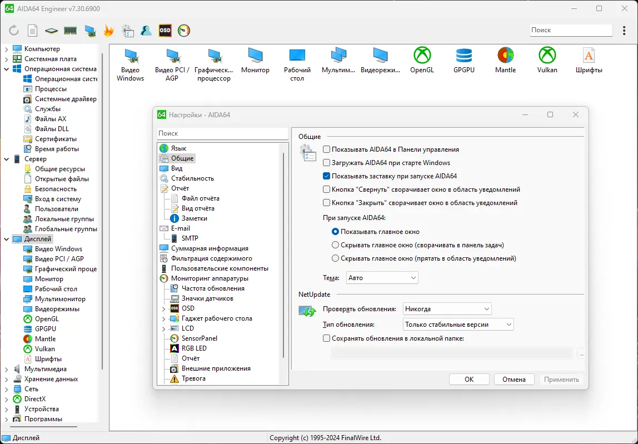Viewport: 638px width, 444px height.
Task: Collapse the Сервер node in main tree
Action: coord(6,159)
